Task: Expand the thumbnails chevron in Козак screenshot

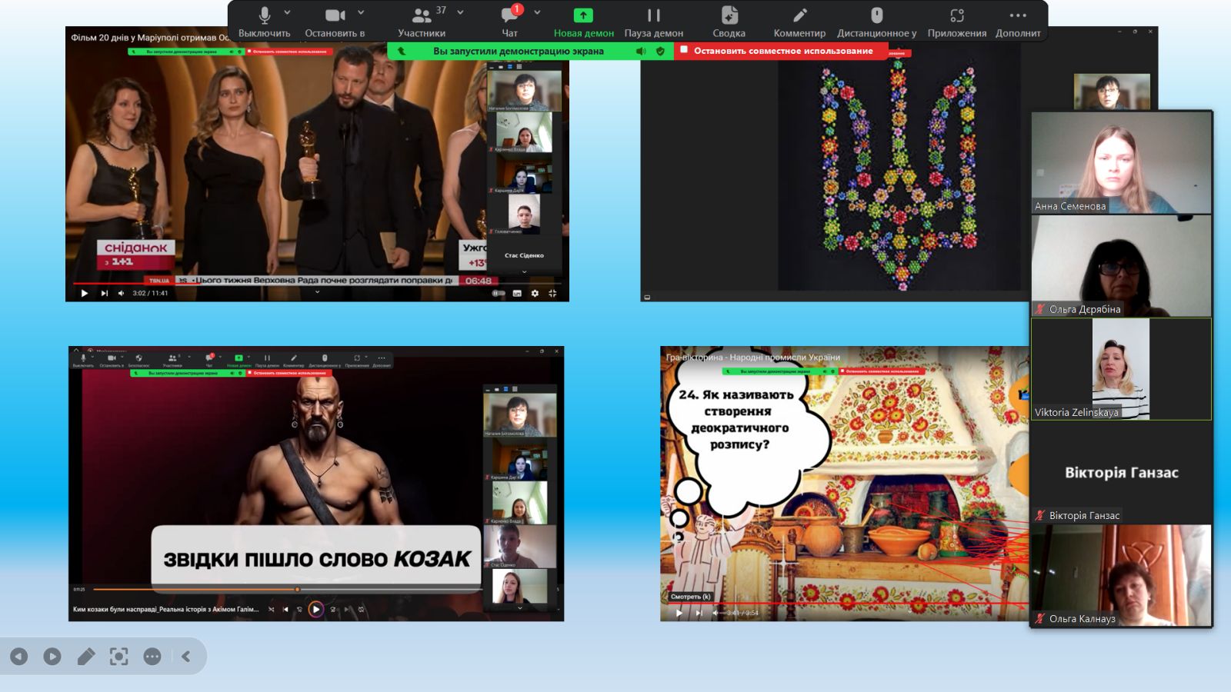Action: [x=520, y=608]
